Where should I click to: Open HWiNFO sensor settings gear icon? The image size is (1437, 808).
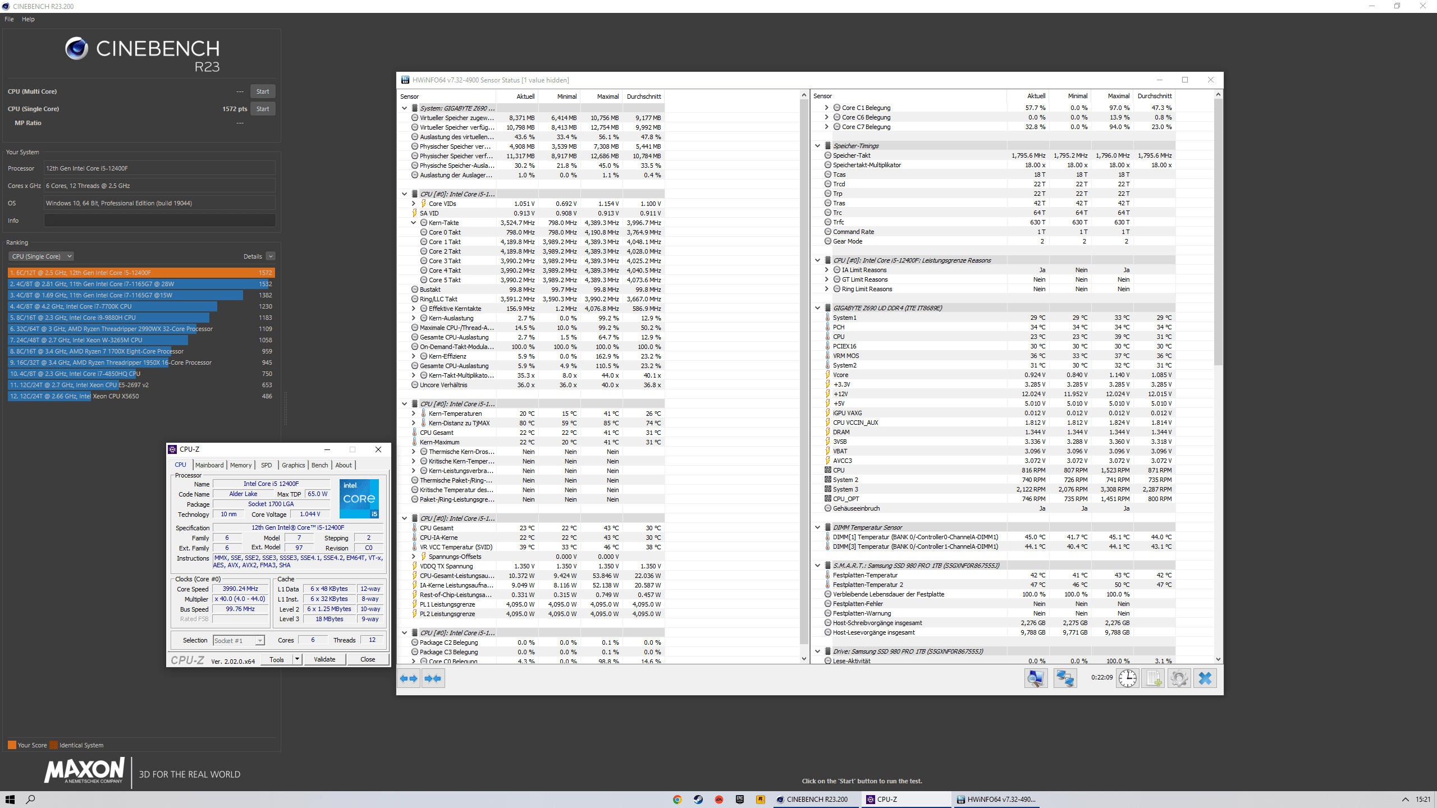pos(1179,678)
